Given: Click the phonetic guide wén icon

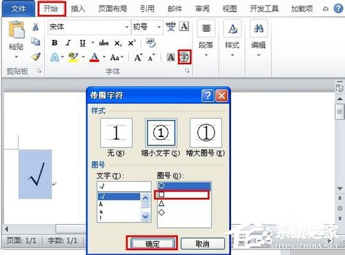Looking at the screenshot, I should tap(170, 27).
